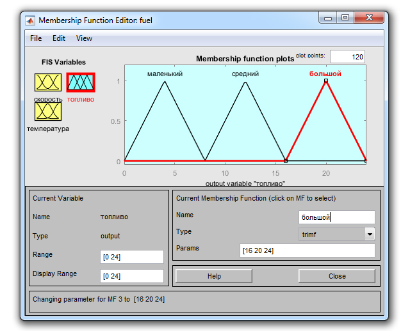
Task: Select the топливо output variable icon
Action: (80, 83)
